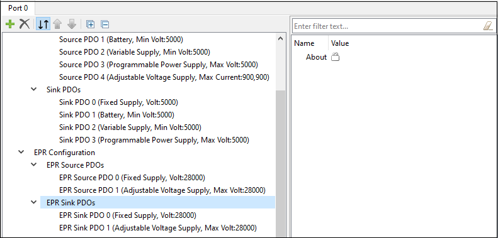The width and height of the screenshot is (498, 238).
Task: Click the lock icon beside About
Action: click(x=335, y=57)
